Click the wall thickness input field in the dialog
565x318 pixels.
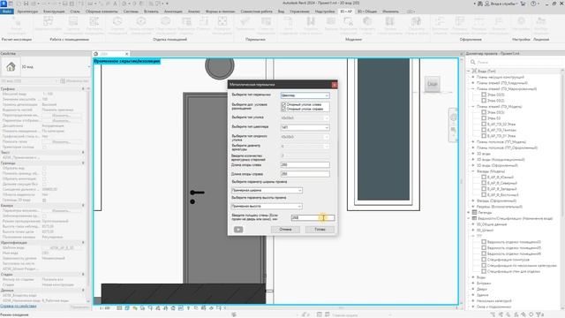[x=313, y=218]
